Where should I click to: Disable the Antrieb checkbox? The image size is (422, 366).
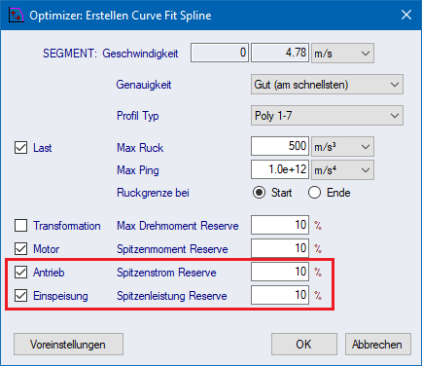tap(20, 273)
